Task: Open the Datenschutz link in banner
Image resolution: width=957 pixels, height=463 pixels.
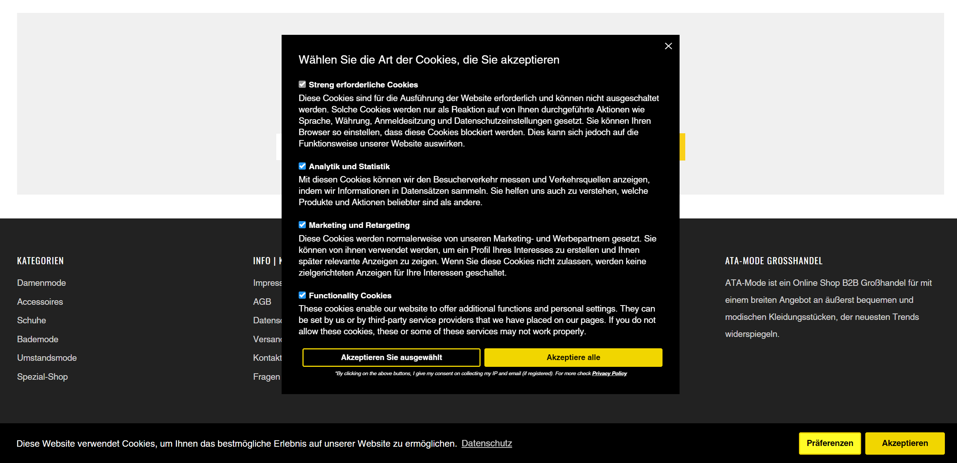Action: pyautogui.click(x=487, y=443)
